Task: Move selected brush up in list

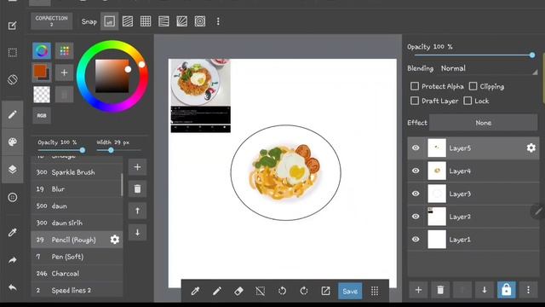Action: (137, 211)
